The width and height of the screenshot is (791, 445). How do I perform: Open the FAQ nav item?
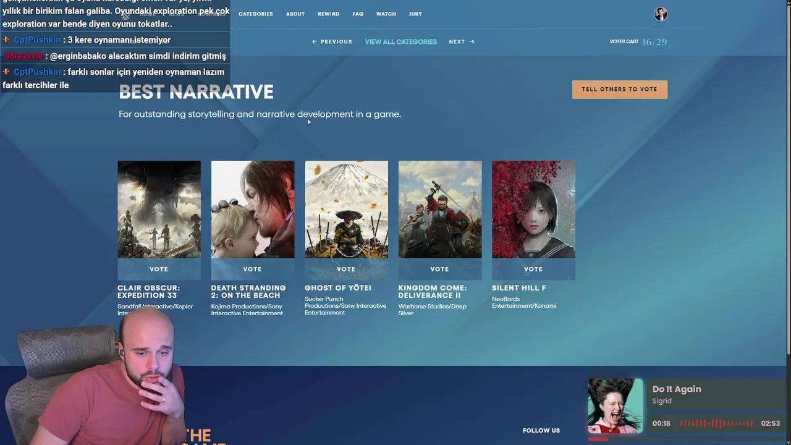[x=358, y=14]
